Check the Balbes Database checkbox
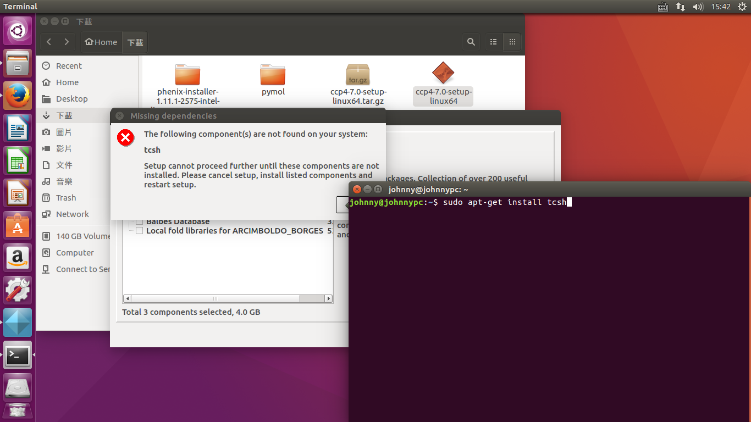Image resolution: width=751 pixels, height=422 pixels. click(x=140, y=222)
